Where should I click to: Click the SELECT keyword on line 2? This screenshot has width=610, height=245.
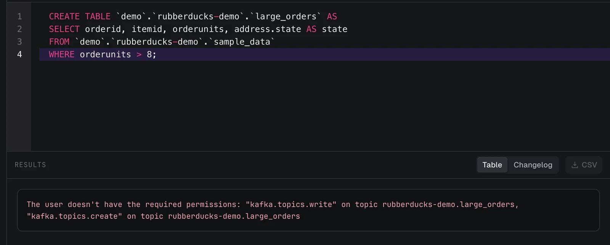tap(64, 29)
